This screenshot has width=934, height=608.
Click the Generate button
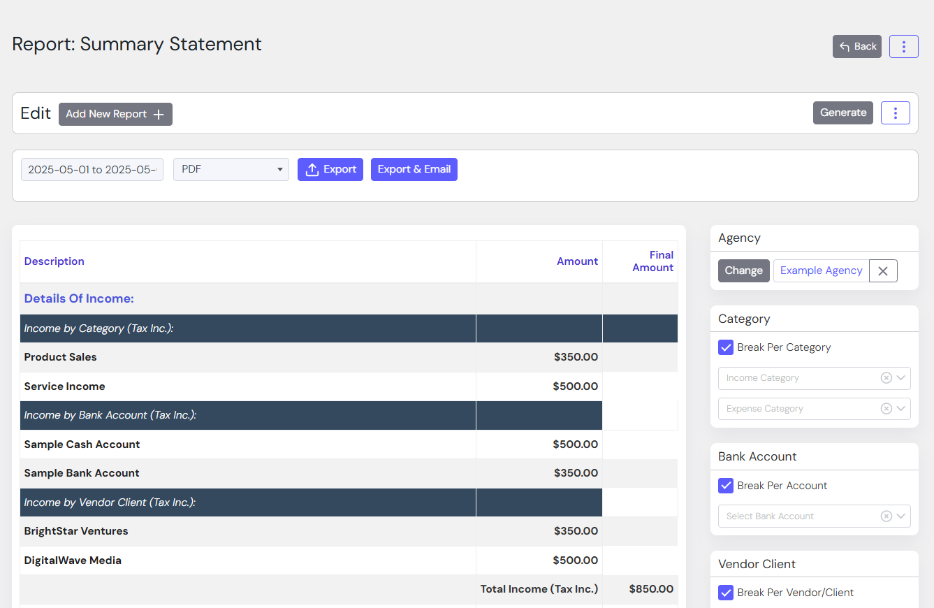pyautogui.click(x=842, y=113)
